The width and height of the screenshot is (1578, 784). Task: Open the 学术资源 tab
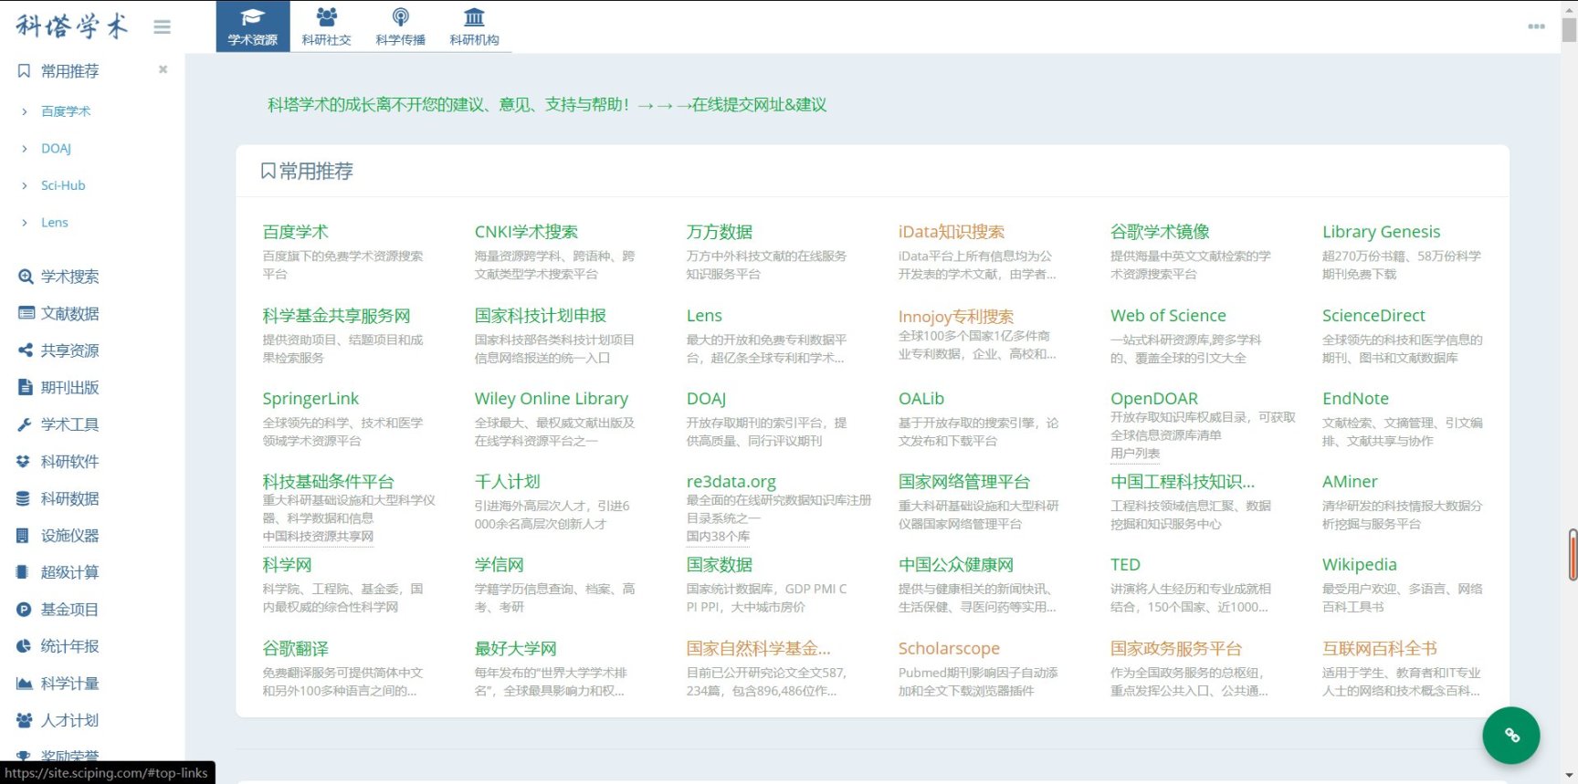(x=253, y=26)
